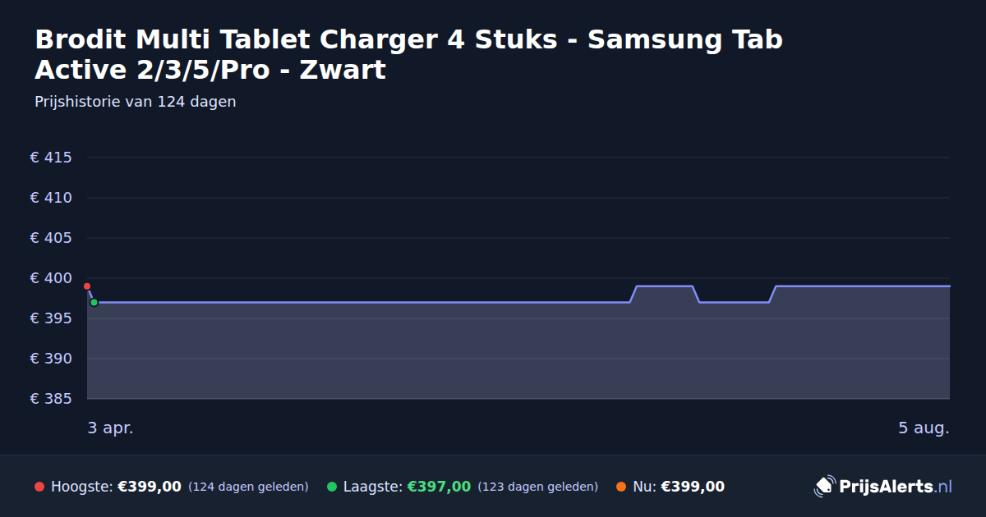The height and width of the screenshot is (517, 986).
Task: Click the € 415 y-axis label
Action: 51,158
